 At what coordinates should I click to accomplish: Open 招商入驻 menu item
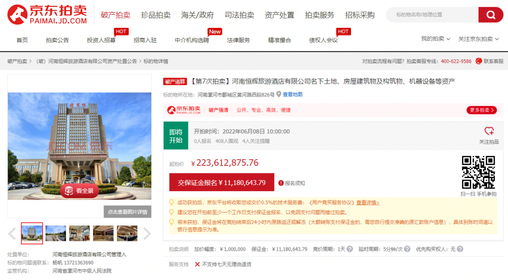click(x=145, y=40)
